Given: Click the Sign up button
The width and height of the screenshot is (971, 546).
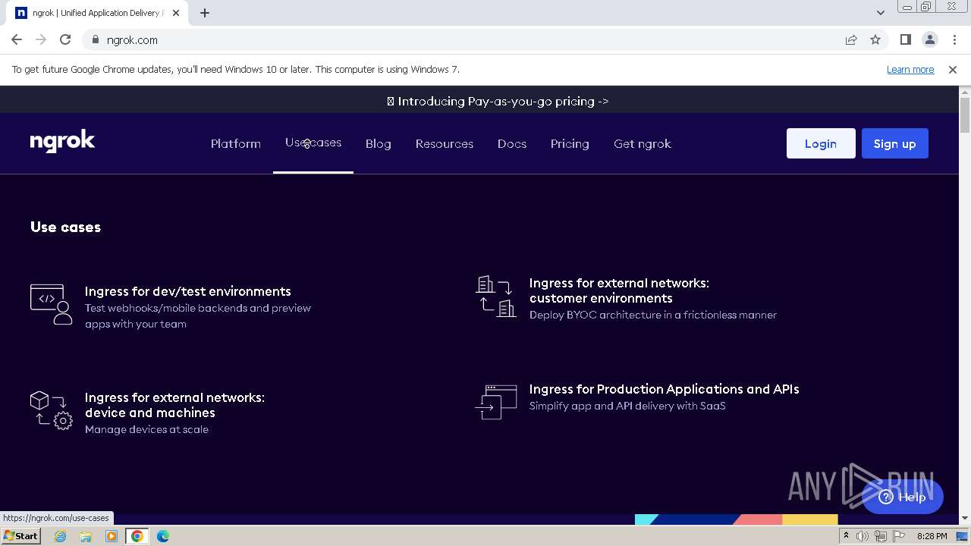Looking at the screenshot, I should pos(895,143).
